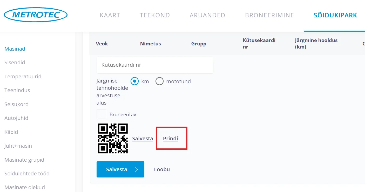Open Masinate grupid sidebar item

coord(24,160)
